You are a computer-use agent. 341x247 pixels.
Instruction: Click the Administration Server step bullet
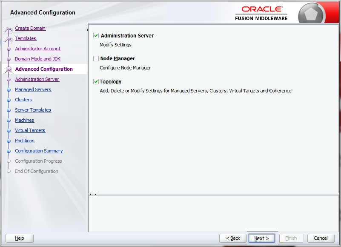(9, 80)
